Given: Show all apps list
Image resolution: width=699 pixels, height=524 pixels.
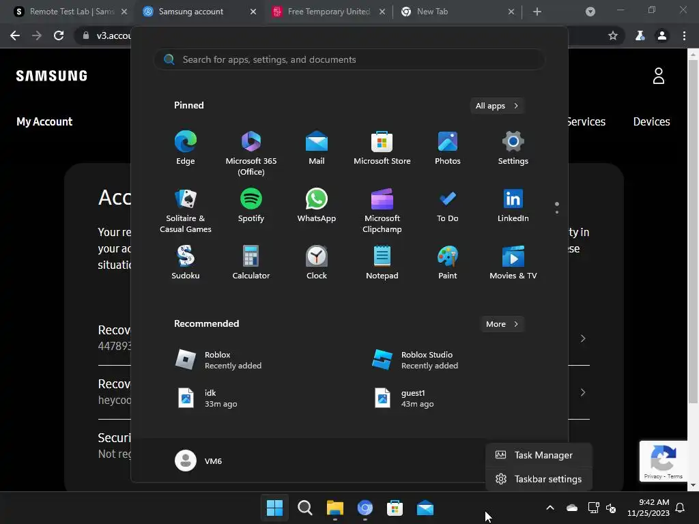Looking at the screenshot, I should [x=497, y=106].
